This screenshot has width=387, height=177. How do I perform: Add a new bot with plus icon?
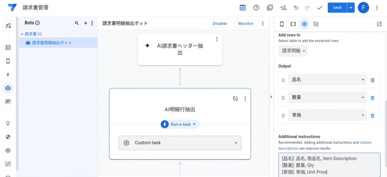click(85, 23)
